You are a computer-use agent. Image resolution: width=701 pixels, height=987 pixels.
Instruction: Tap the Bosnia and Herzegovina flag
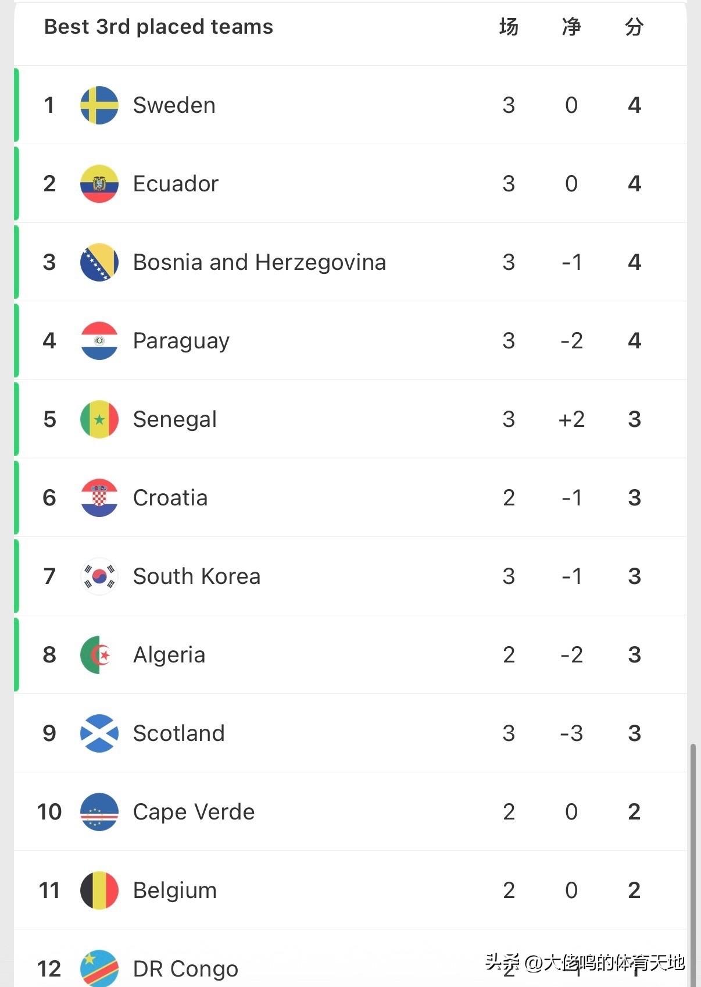pos(99,262)
